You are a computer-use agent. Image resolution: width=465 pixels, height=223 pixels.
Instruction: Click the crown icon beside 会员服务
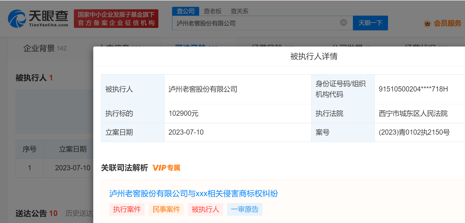click(427, 24)
